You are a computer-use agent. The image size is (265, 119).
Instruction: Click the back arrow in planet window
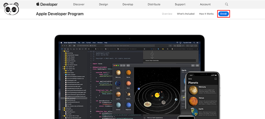click(122, 65)
